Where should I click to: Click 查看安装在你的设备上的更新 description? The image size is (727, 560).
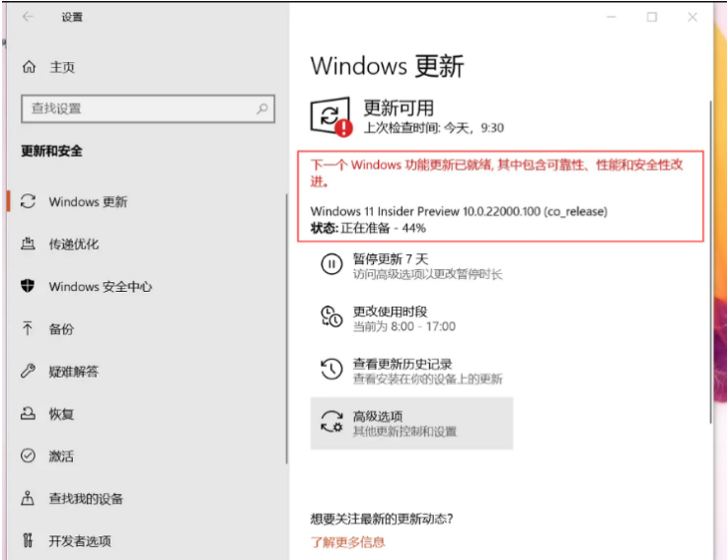point(427,379)
